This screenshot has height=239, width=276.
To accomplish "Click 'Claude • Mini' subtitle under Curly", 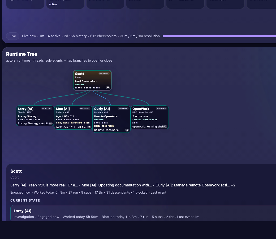I will coord(101,112).
